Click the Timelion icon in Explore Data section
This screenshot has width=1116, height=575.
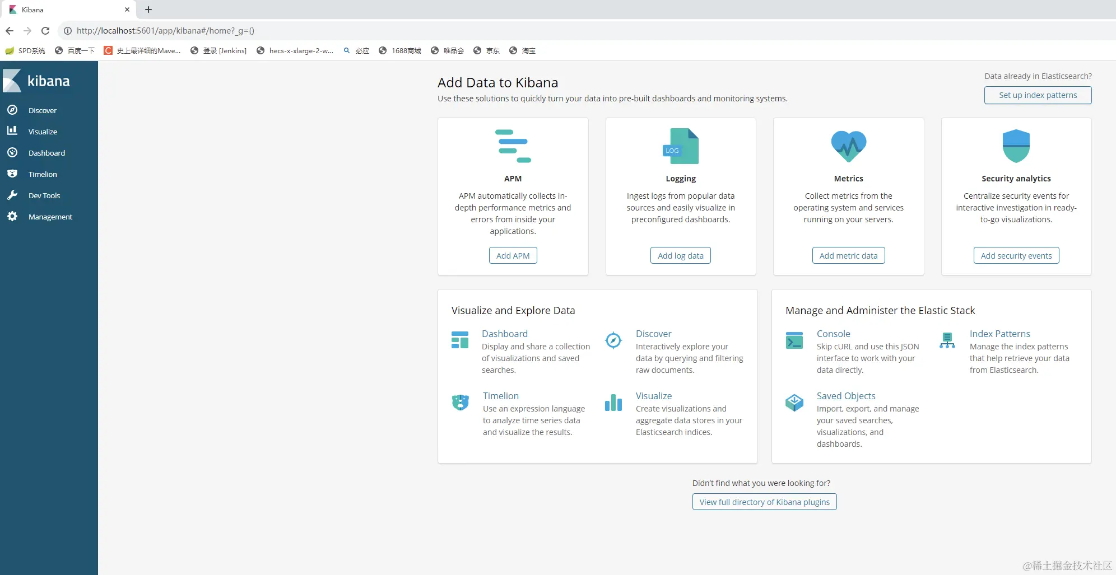tap(461, 402)
